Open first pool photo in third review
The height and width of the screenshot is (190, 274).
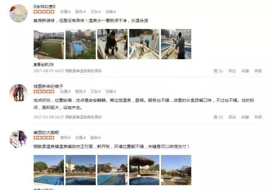coord(49,170)
